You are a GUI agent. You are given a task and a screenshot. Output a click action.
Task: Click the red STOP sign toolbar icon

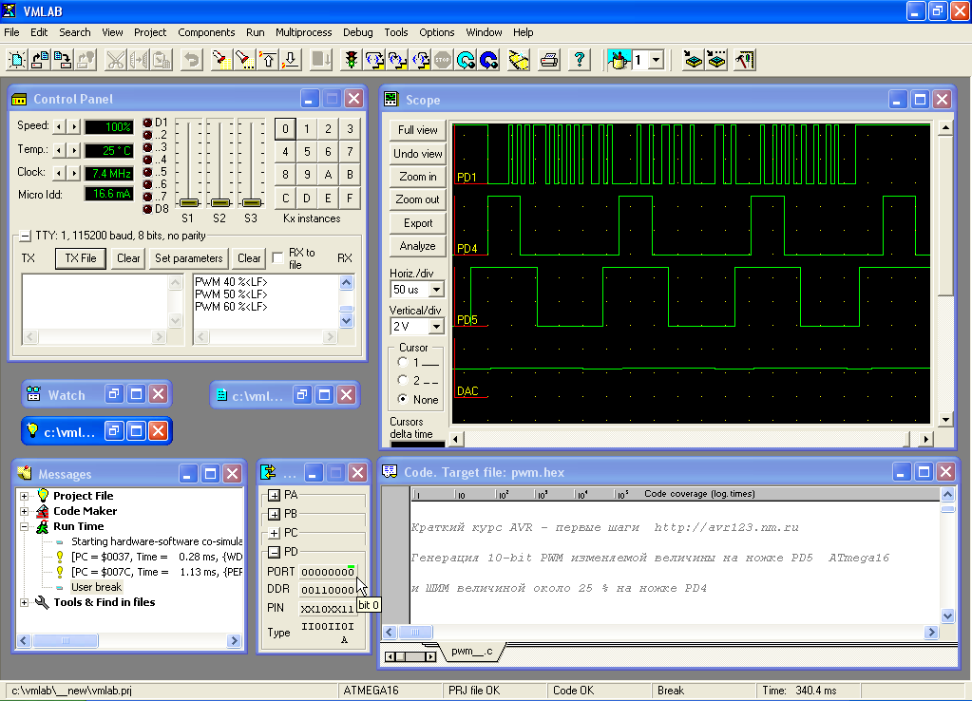[443, 60]
